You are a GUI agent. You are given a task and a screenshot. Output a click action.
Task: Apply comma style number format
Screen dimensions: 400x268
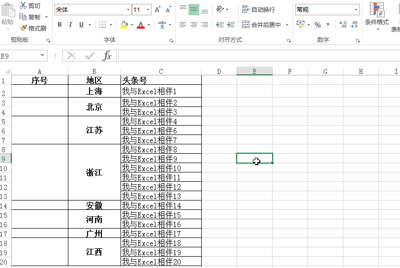click(x=328, y=25)
